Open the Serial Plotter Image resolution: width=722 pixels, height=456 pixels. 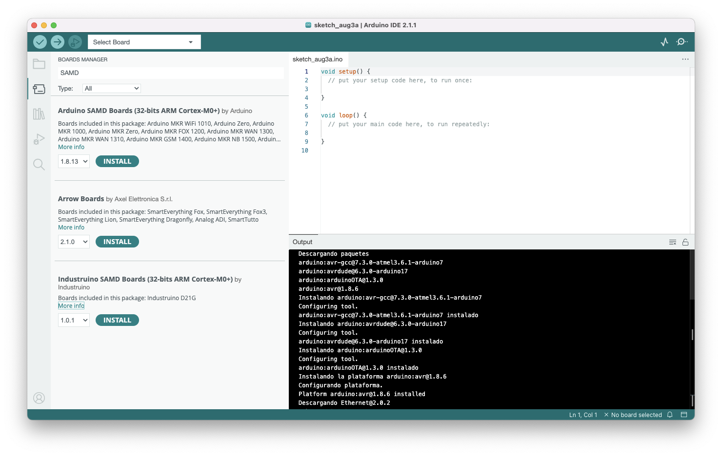click(x=664, y=42)
